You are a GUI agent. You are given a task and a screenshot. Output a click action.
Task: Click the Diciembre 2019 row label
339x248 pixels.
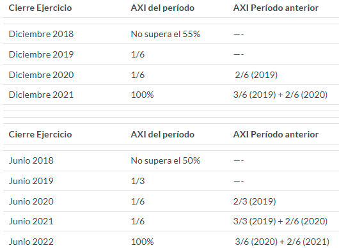click(x=41, y=54)
